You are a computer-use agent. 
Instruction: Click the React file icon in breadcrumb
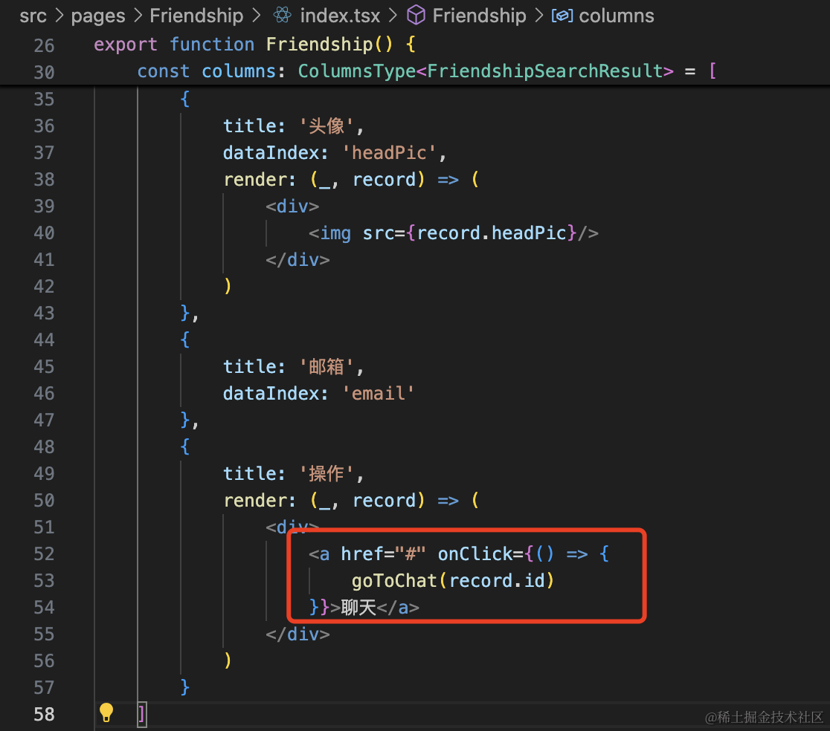(282, 16)
